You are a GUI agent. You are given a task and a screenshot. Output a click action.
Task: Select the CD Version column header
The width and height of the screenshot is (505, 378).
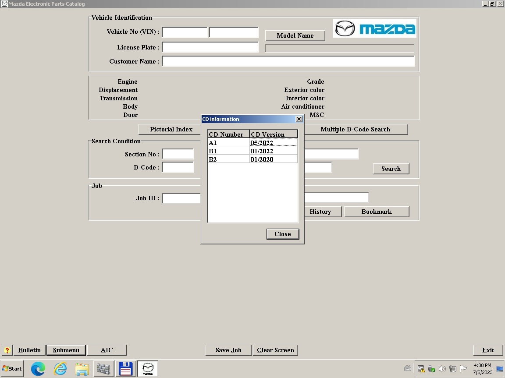(x=274, y=134)
